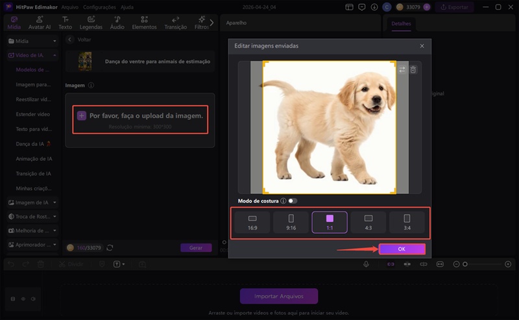This screenshot has height=320, width=519.
Task: Open the Ajuda menu
Action: click(x=127, y=7)
